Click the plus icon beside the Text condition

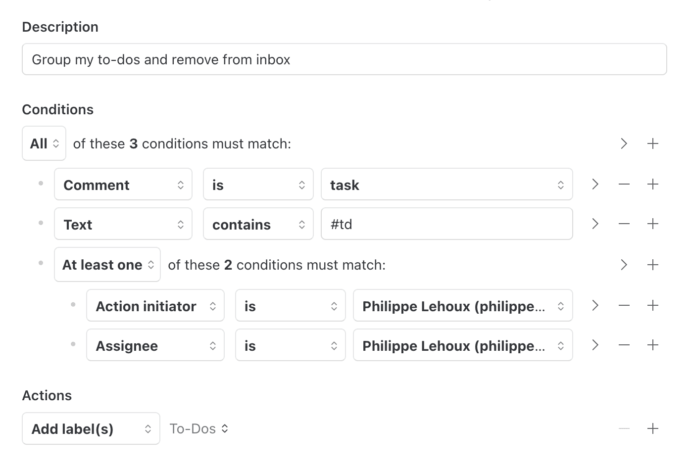(653, 224)
